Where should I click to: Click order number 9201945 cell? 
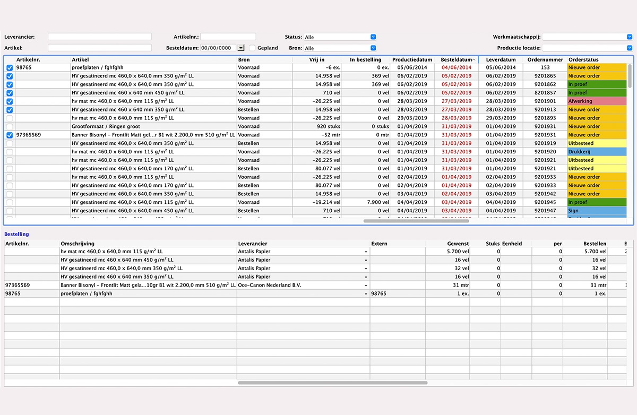pyautogui.click(x=545, y=202)
